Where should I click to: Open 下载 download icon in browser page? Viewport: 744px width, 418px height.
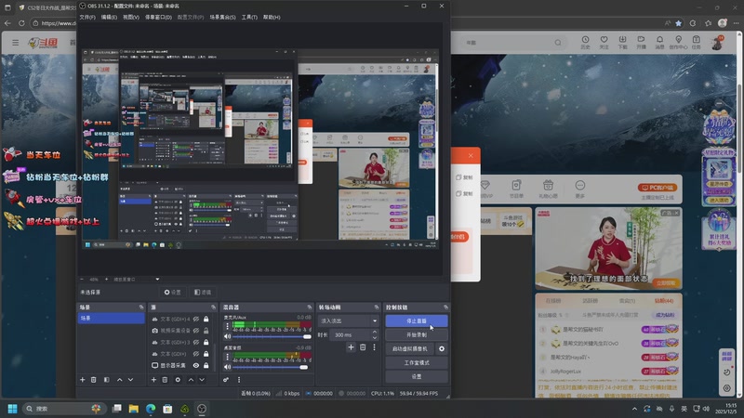coord(622,42)
